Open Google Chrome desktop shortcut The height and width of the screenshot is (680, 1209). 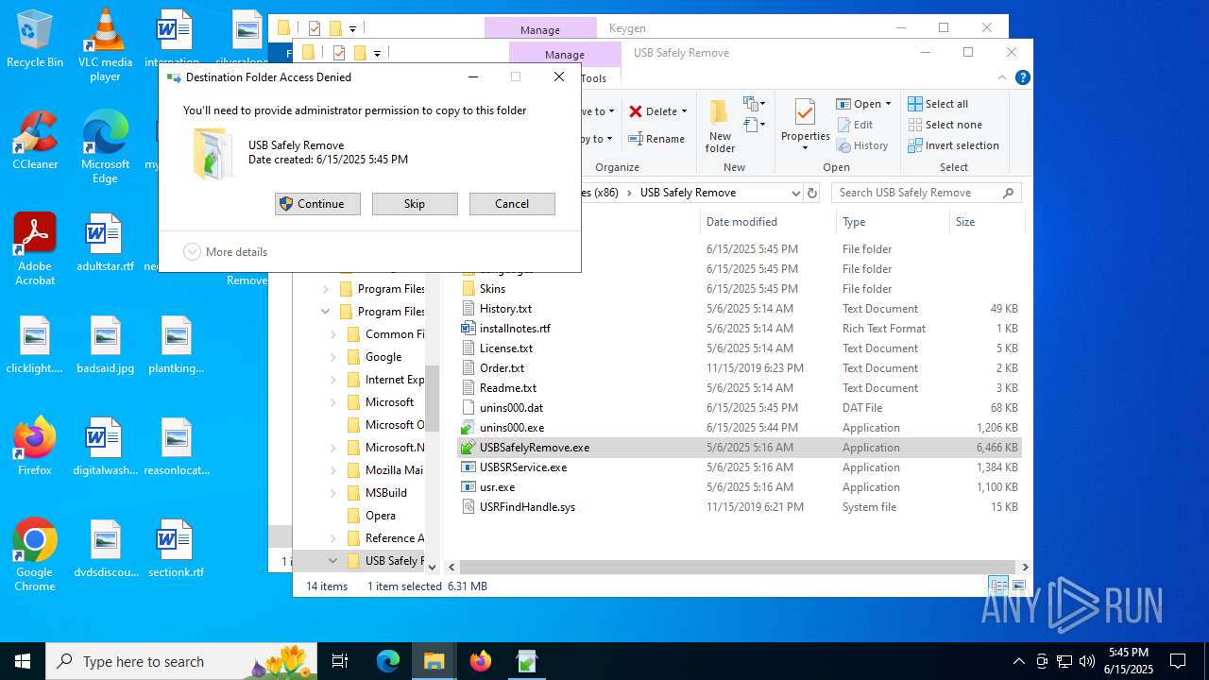click(x=35, y=555)
